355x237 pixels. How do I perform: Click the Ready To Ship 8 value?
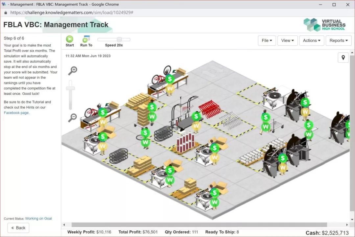click(238, 232)
